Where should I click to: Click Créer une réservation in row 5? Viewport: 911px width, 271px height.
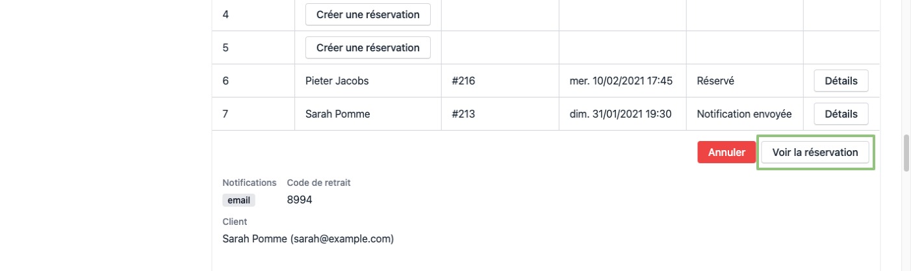[368, 47]
